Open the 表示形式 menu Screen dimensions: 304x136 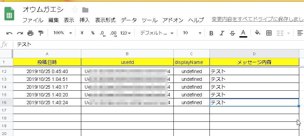tap(105, 20)
